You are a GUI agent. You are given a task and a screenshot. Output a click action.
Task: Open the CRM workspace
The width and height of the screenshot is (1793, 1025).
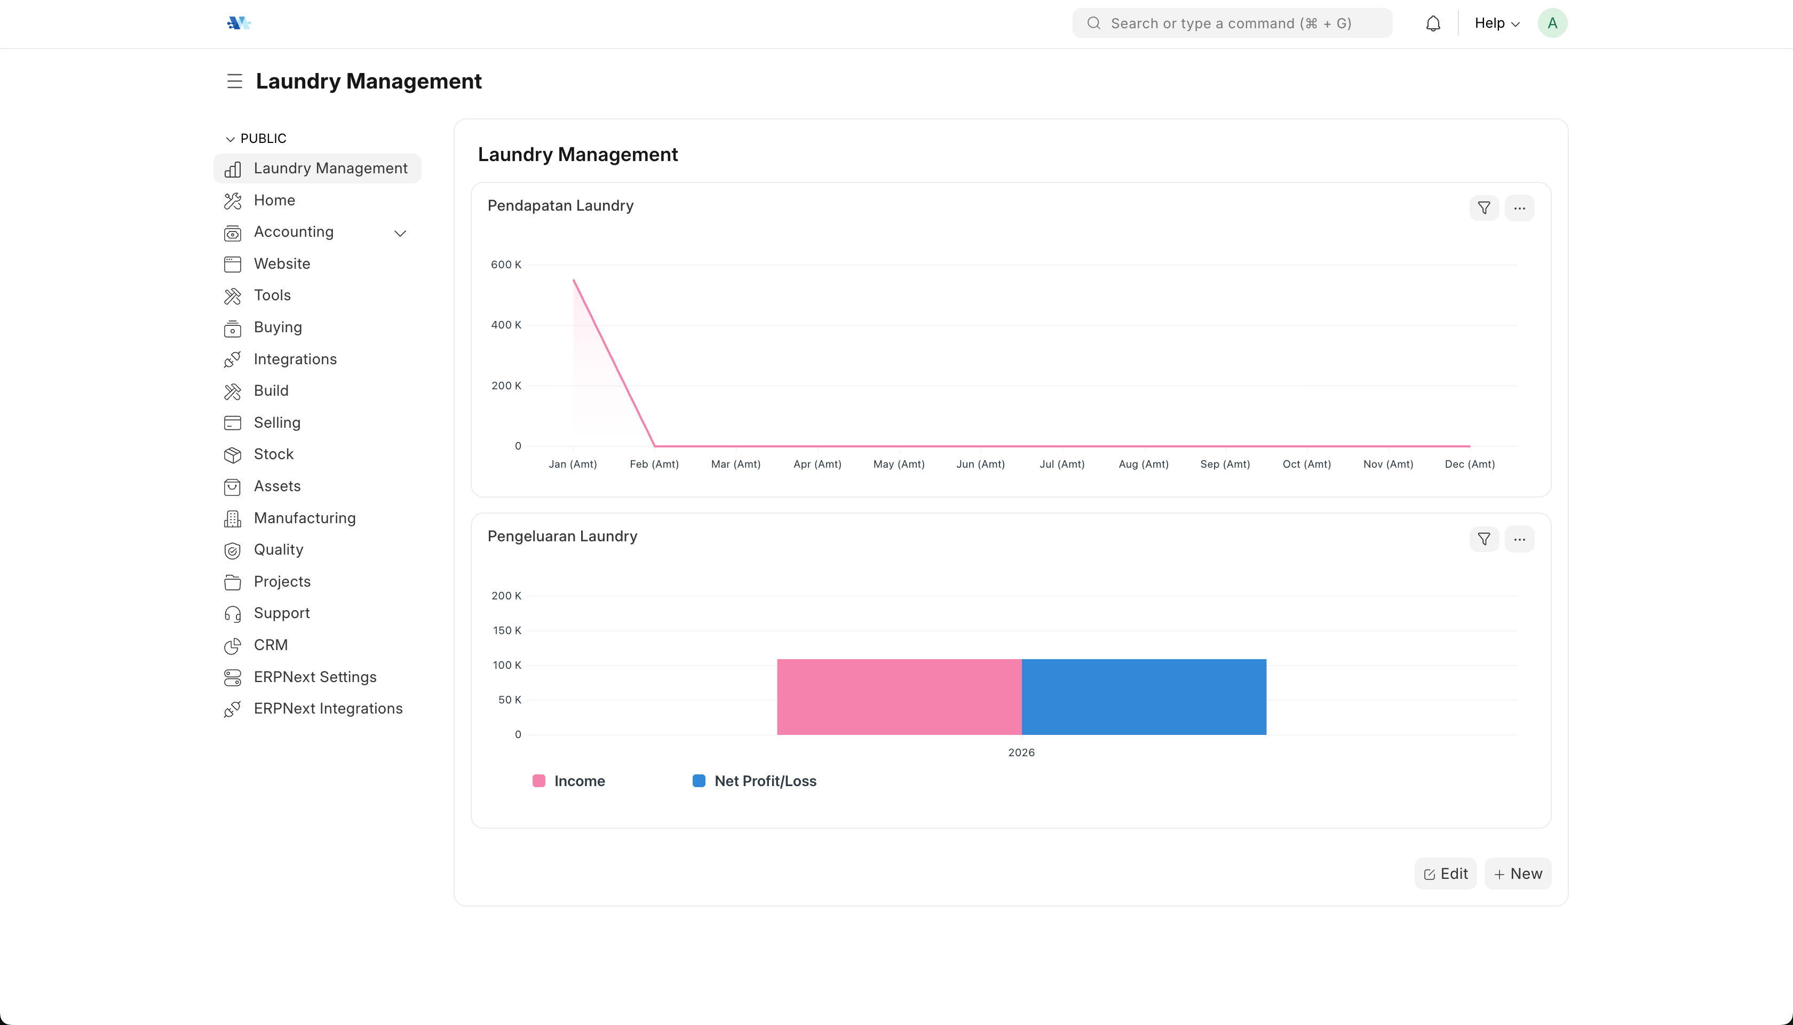point(317,645)
